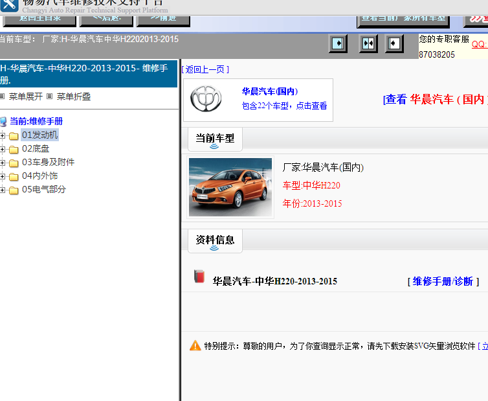Expand the 02底盘 tree node
The width and height of the screenshot is (488, 401).
(3, 149)
